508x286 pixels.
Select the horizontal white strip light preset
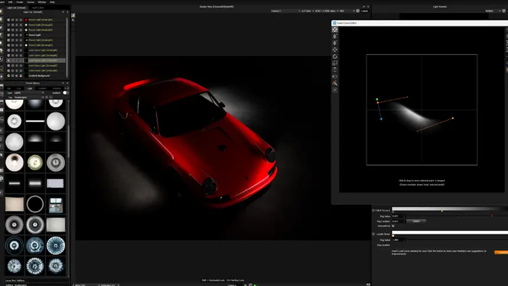(35, 121)
